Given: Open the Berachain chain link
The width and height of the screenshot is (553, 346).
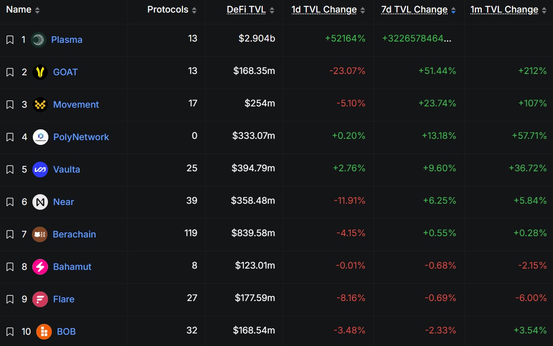Looking at the screenshot, I should (74, 234).
